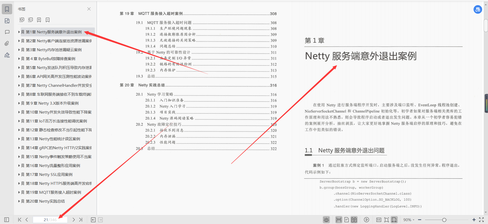This screenshot has height=224, width=488.
Task: Expand 第2章 Netty客户端连接池资源泄漏 bookmark
Action: (x=19, y=41)
